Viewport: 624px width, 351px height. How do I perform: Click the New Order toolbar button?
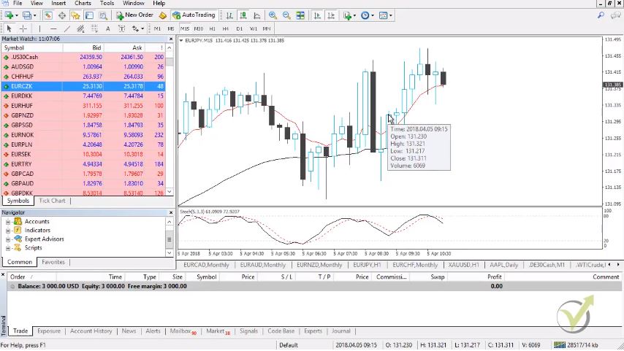pyautogui.click(x=134, y=15)
